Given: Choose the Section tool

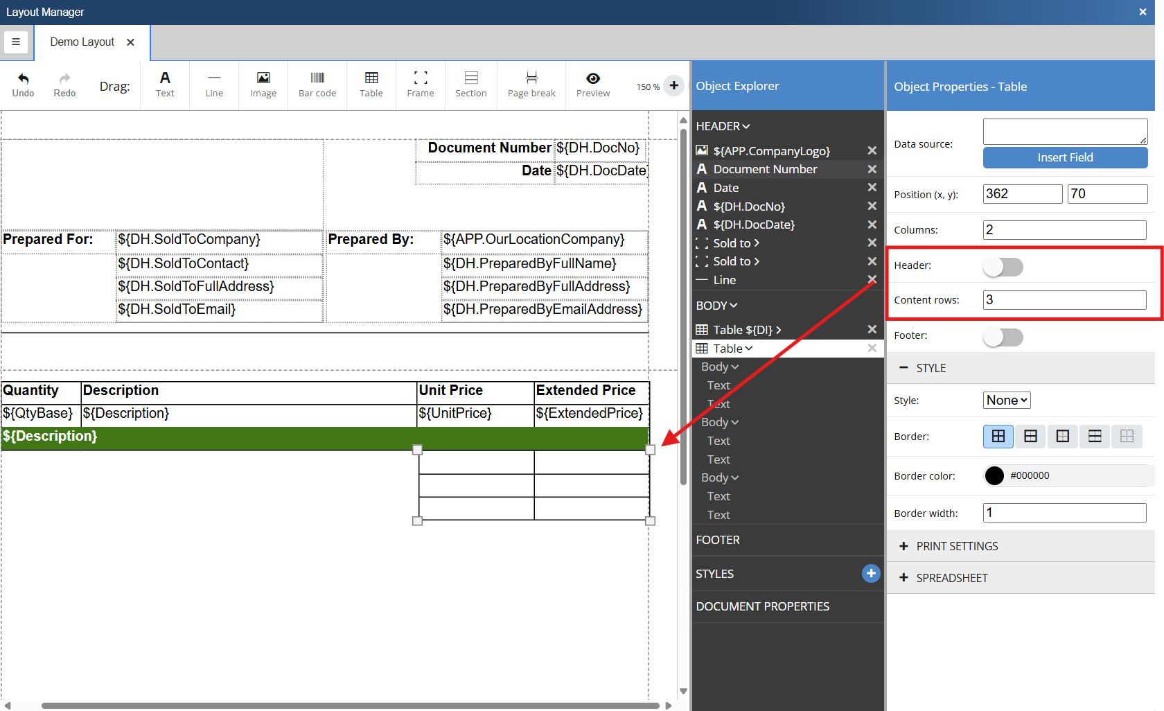Looking at the screenshot, I should point(470,85).
